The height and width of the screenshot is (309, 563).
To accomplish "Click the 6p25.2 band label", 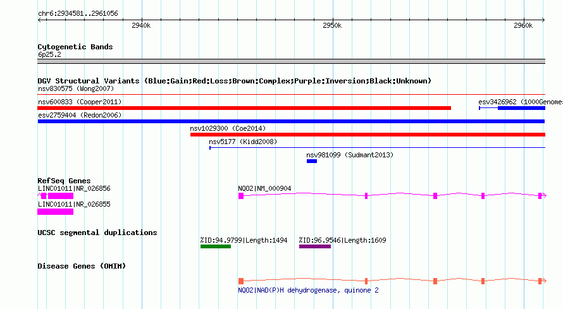I will pos(49,54).
